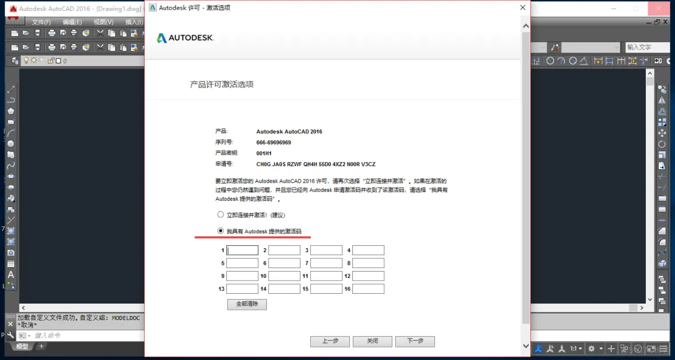The width and height of the screenshot is (675, 360).
Task: Click the 上一步 button
Action: pos(330,341)
